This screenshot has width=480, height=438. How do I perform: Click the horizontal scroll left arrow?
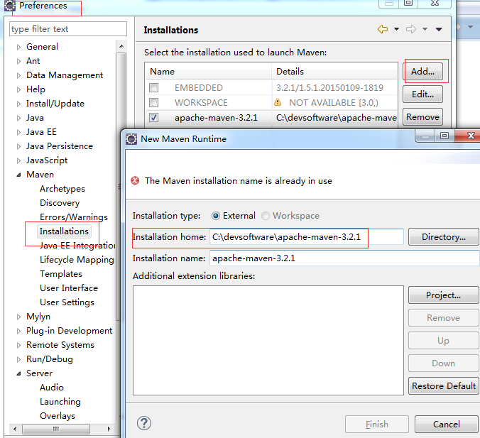click(15, 429)
